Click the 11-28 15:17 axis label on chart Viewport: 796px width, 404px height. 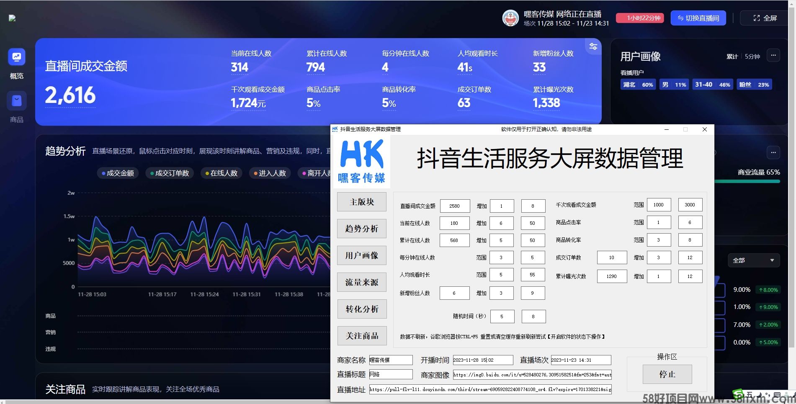pyautogui.click(x=162, y=294)
